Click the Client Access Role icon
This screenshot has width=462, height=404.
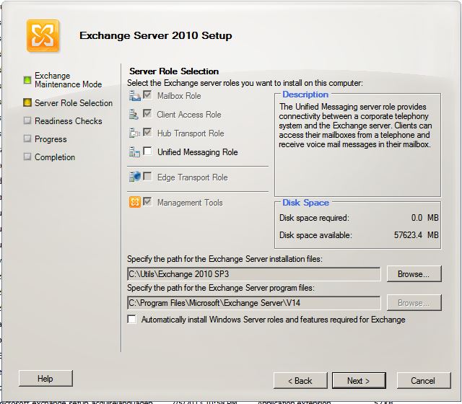click(134, 115)
